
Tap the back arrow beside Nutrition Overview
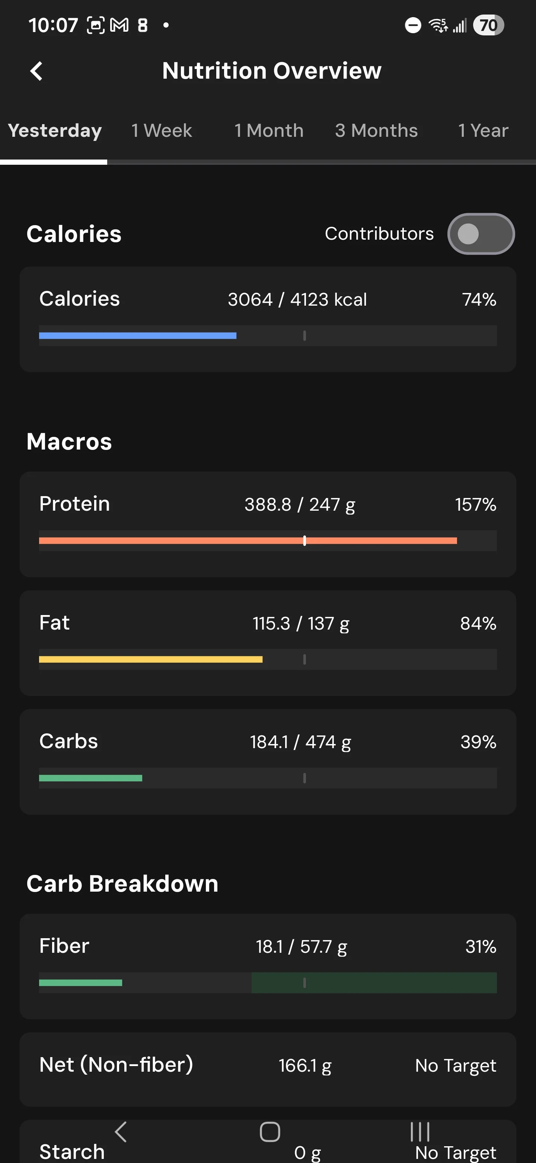point(36,71)
